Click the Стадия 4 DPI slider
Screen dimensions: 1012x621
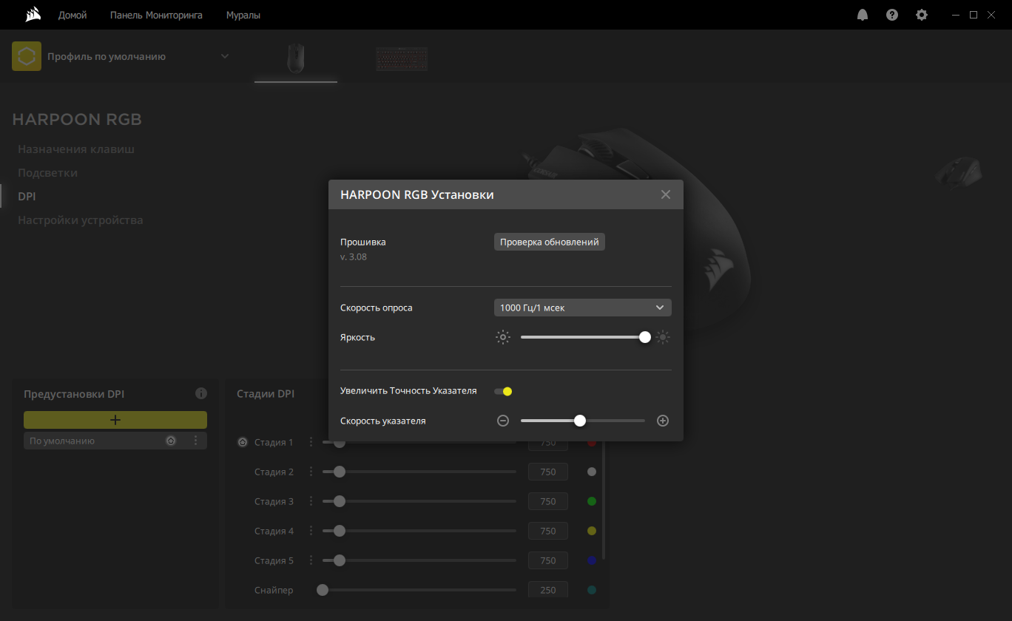click(419, 531)
